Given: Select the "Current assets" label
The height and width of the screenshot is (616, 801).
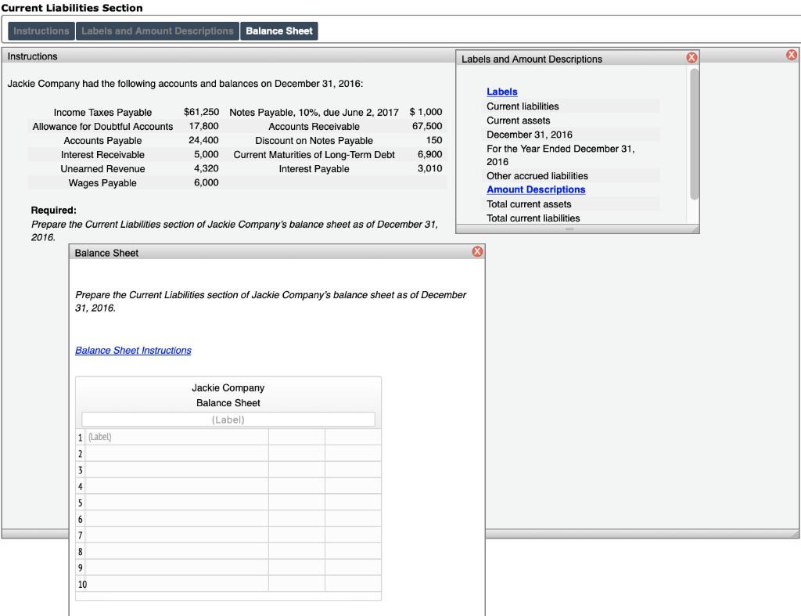Looking at the screenshot, I should (516, 120).
